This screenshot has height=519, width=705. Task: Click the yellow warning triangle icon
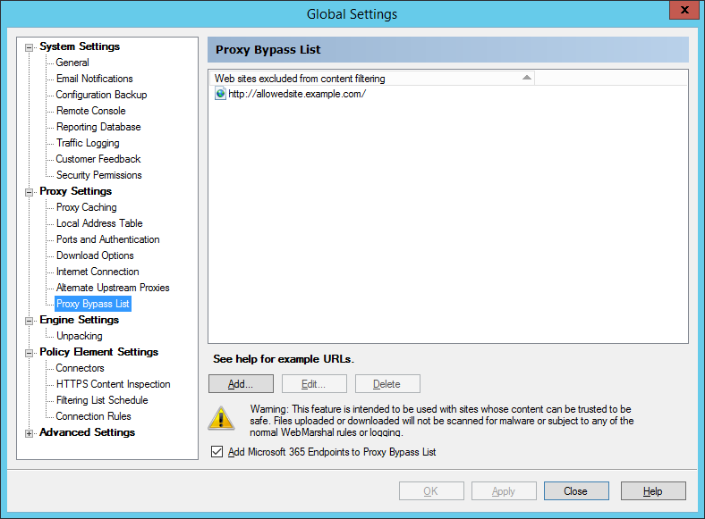(x=221, y=419)
